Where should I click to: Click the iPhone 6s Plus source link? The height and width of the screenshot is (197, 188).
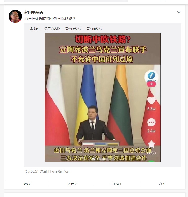pos(58,171)
